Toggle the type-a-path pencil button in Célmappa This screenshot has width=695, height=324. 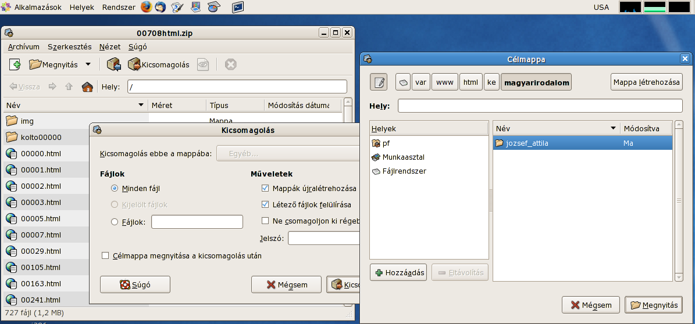click(x=379, y=82)
